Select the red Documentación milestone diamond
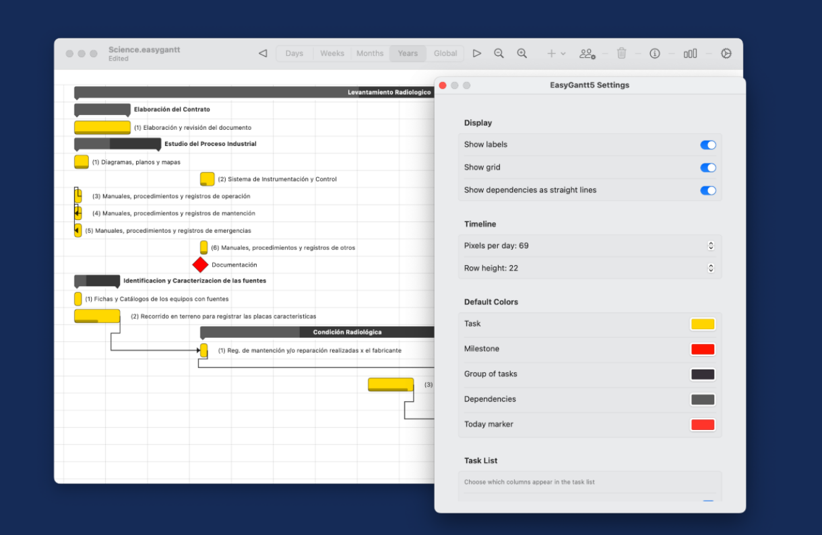Image resolution: width=822 pixels, height=535 pixels. click(x=200, y=264)
